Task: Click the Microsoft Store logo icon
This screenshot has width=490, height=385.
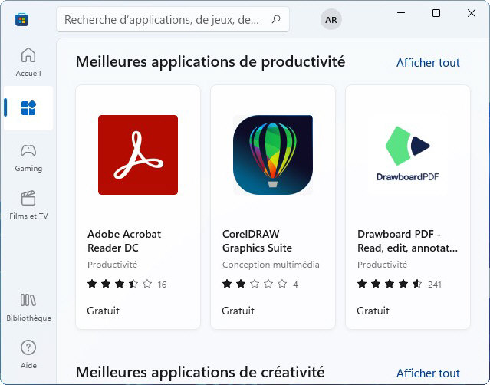Action: (22, 20)
